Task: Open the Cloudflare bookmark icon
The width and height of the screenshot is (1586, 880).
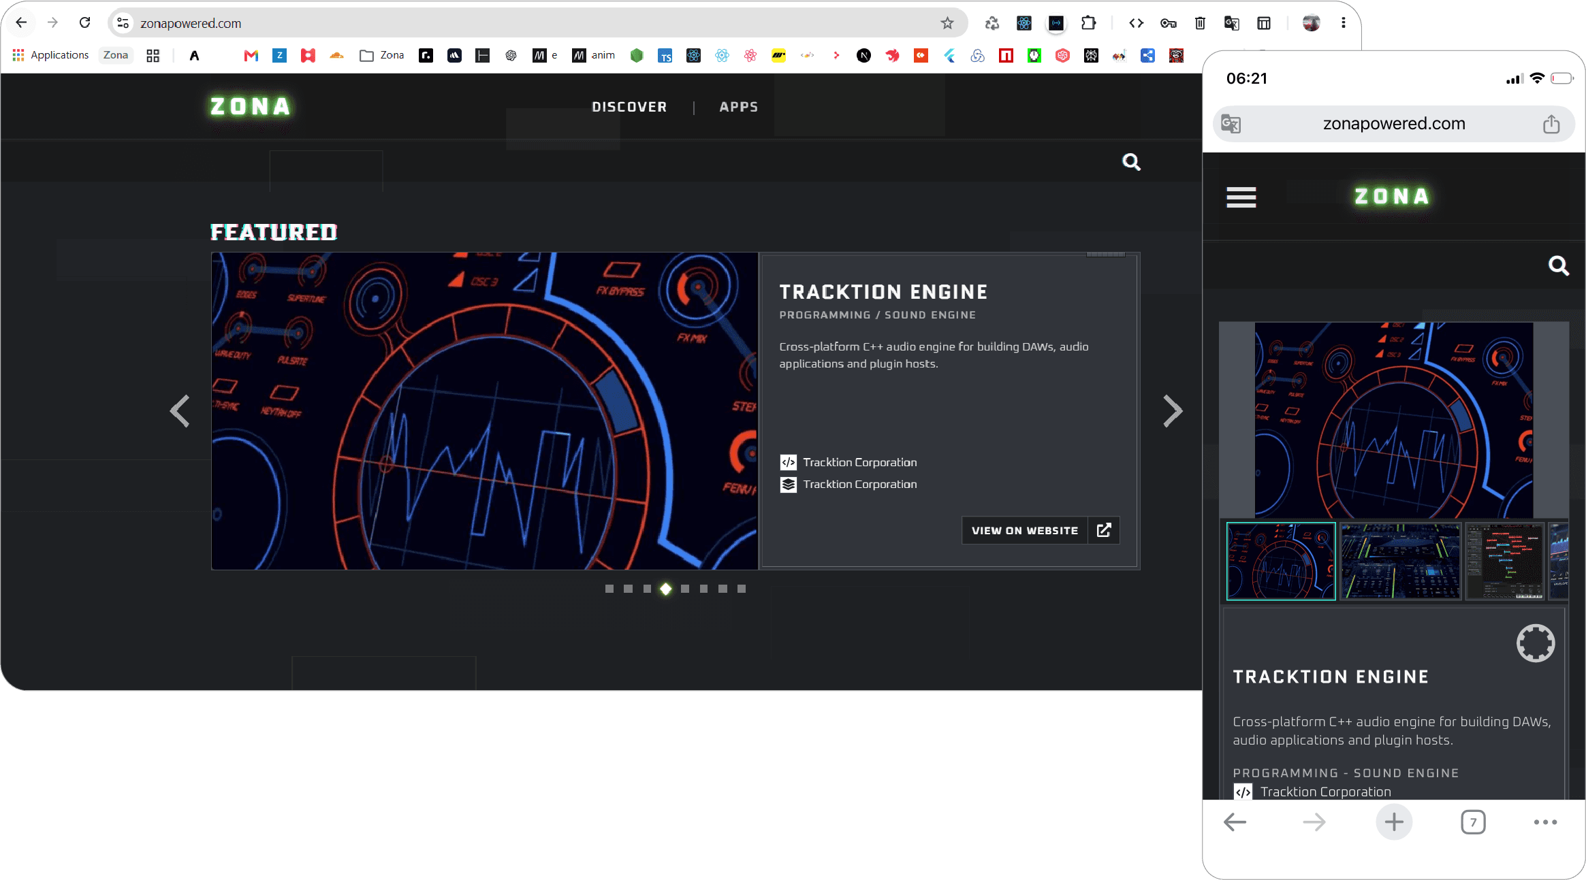Action: coord(336,55)
